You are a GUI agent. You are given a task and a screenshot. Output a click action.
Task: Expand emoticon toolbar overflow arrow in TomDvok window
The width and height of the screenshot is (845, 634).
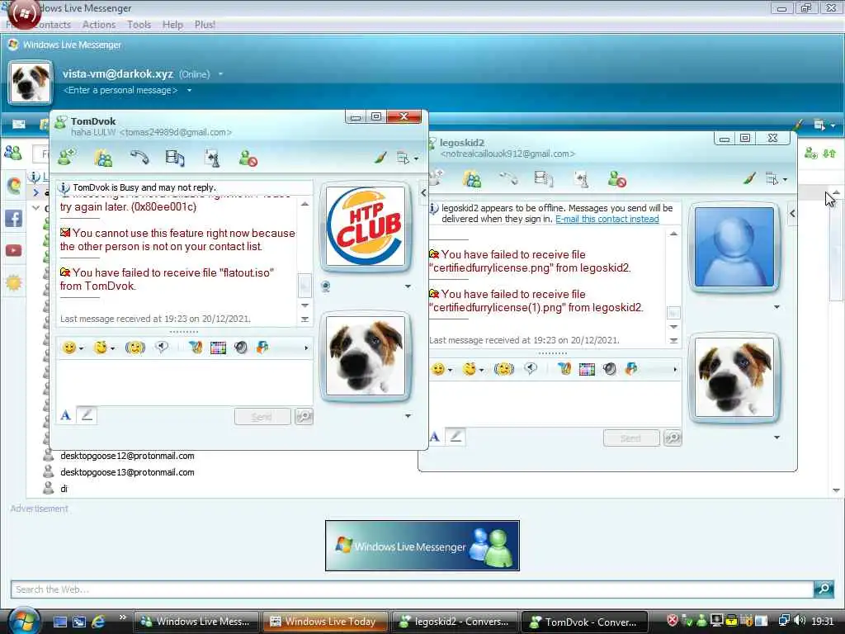(x=306, y=348)
